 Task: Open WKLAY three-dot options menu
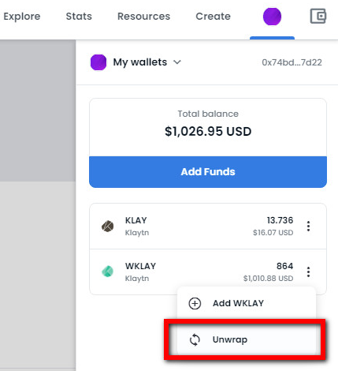(308, 272)
